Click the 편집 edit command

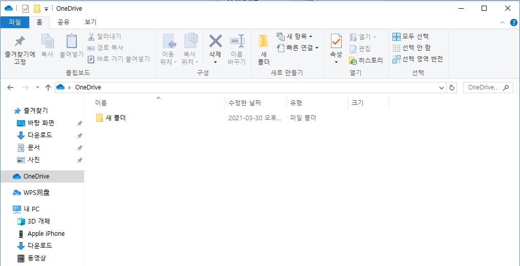tap(360, 49)
